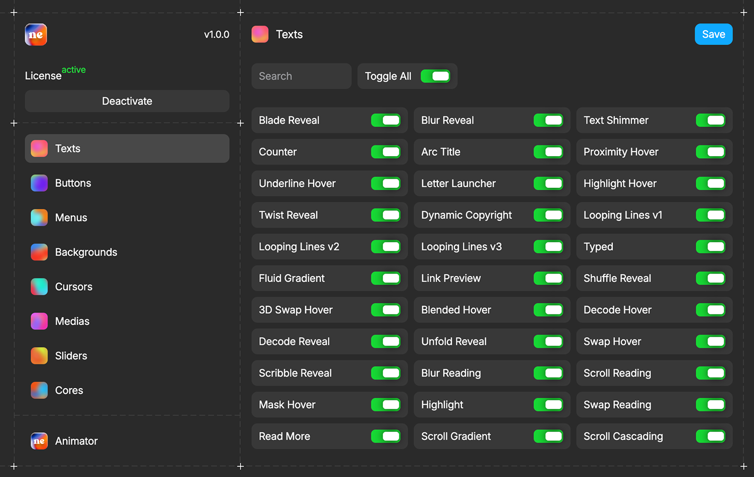Turn off the Typed toggle

coord(710,247)
